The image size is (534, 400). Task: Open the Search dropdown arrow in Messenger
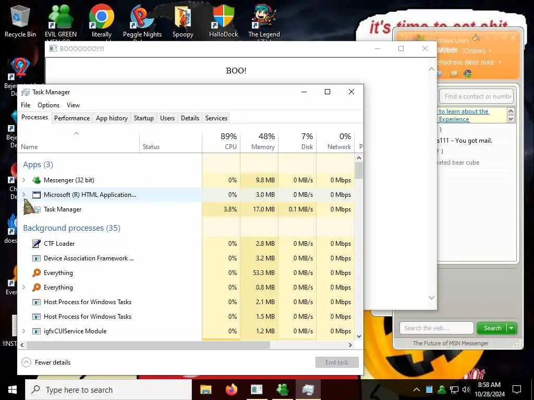pyautogui.click(x=512, y=328)
